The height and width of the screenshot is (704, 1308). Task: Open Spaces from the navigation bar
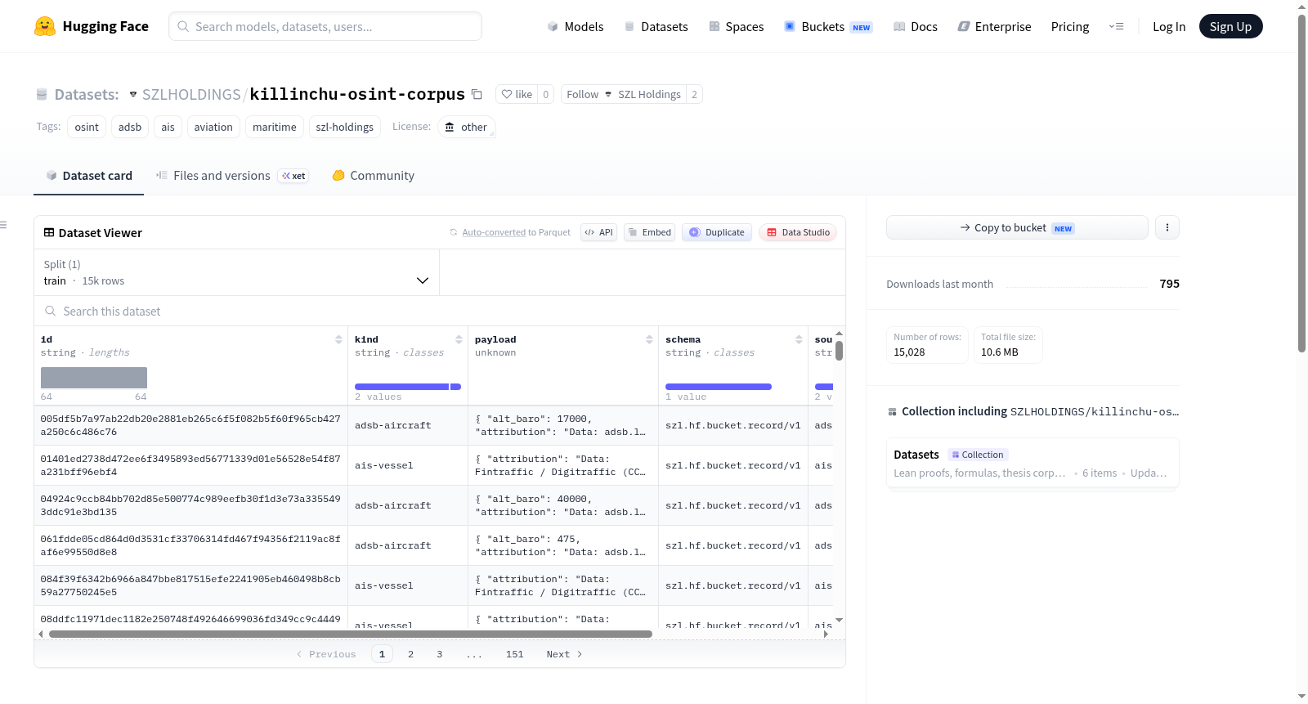736,26
